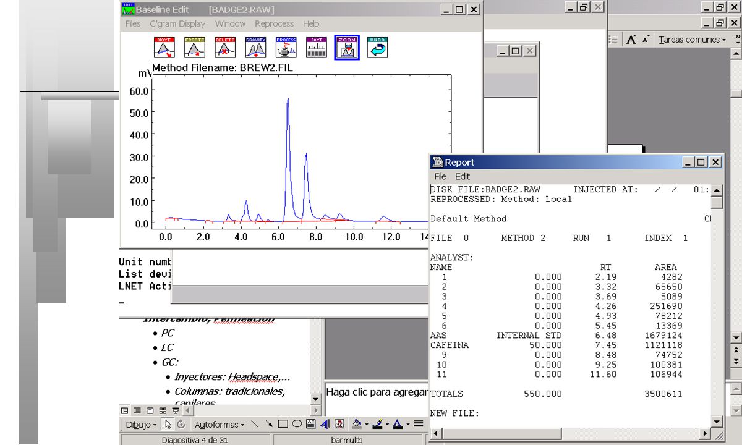
Task: Select the GRAVITY baseline tool
Action: pyautogui.click(x=255, y=48)
